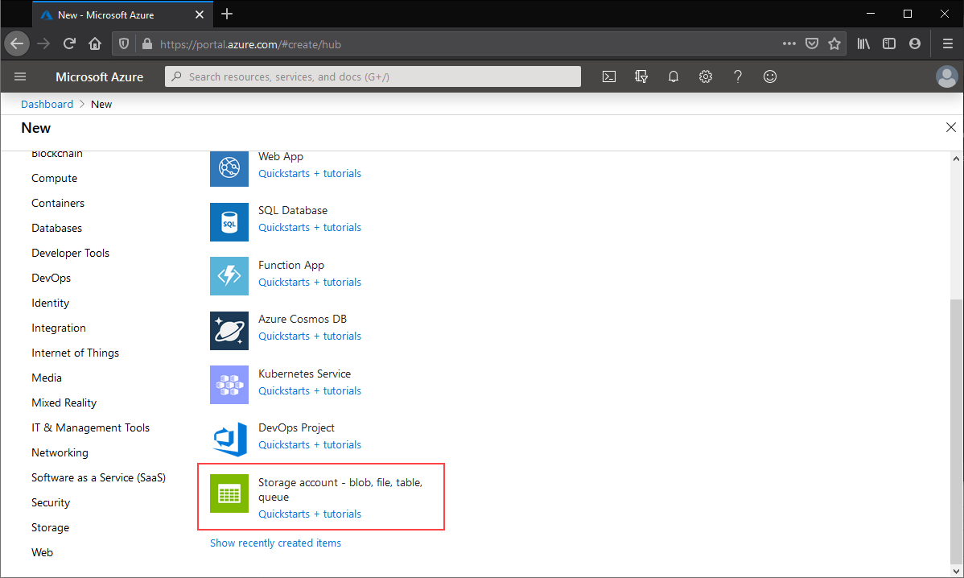Viewport: 964px width, 578px height.
Task: Click the Azure Cosmos DB planet icon
Action: point(229,330)
